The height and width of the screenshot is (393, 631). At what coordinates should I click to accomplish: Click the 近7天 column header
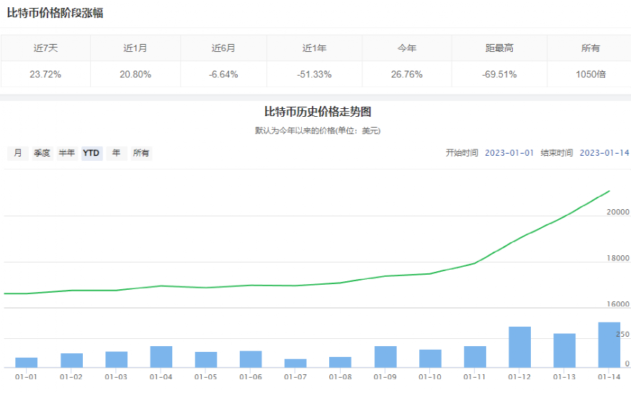click(45, 48)
